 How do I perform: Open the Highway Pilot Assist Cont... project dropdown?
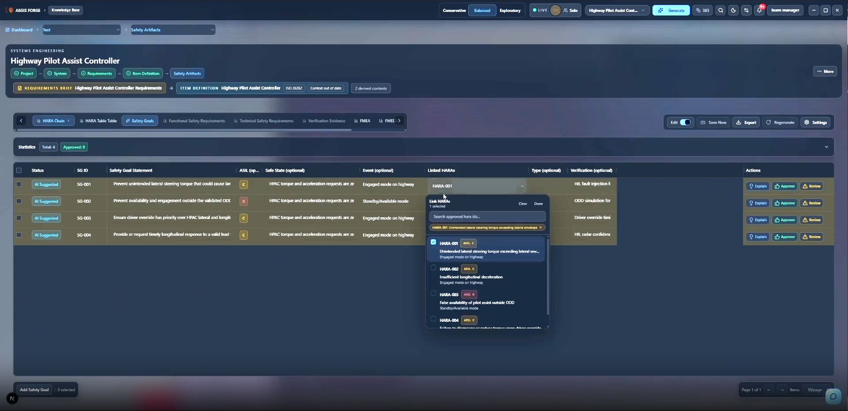(x=617, y=10)
